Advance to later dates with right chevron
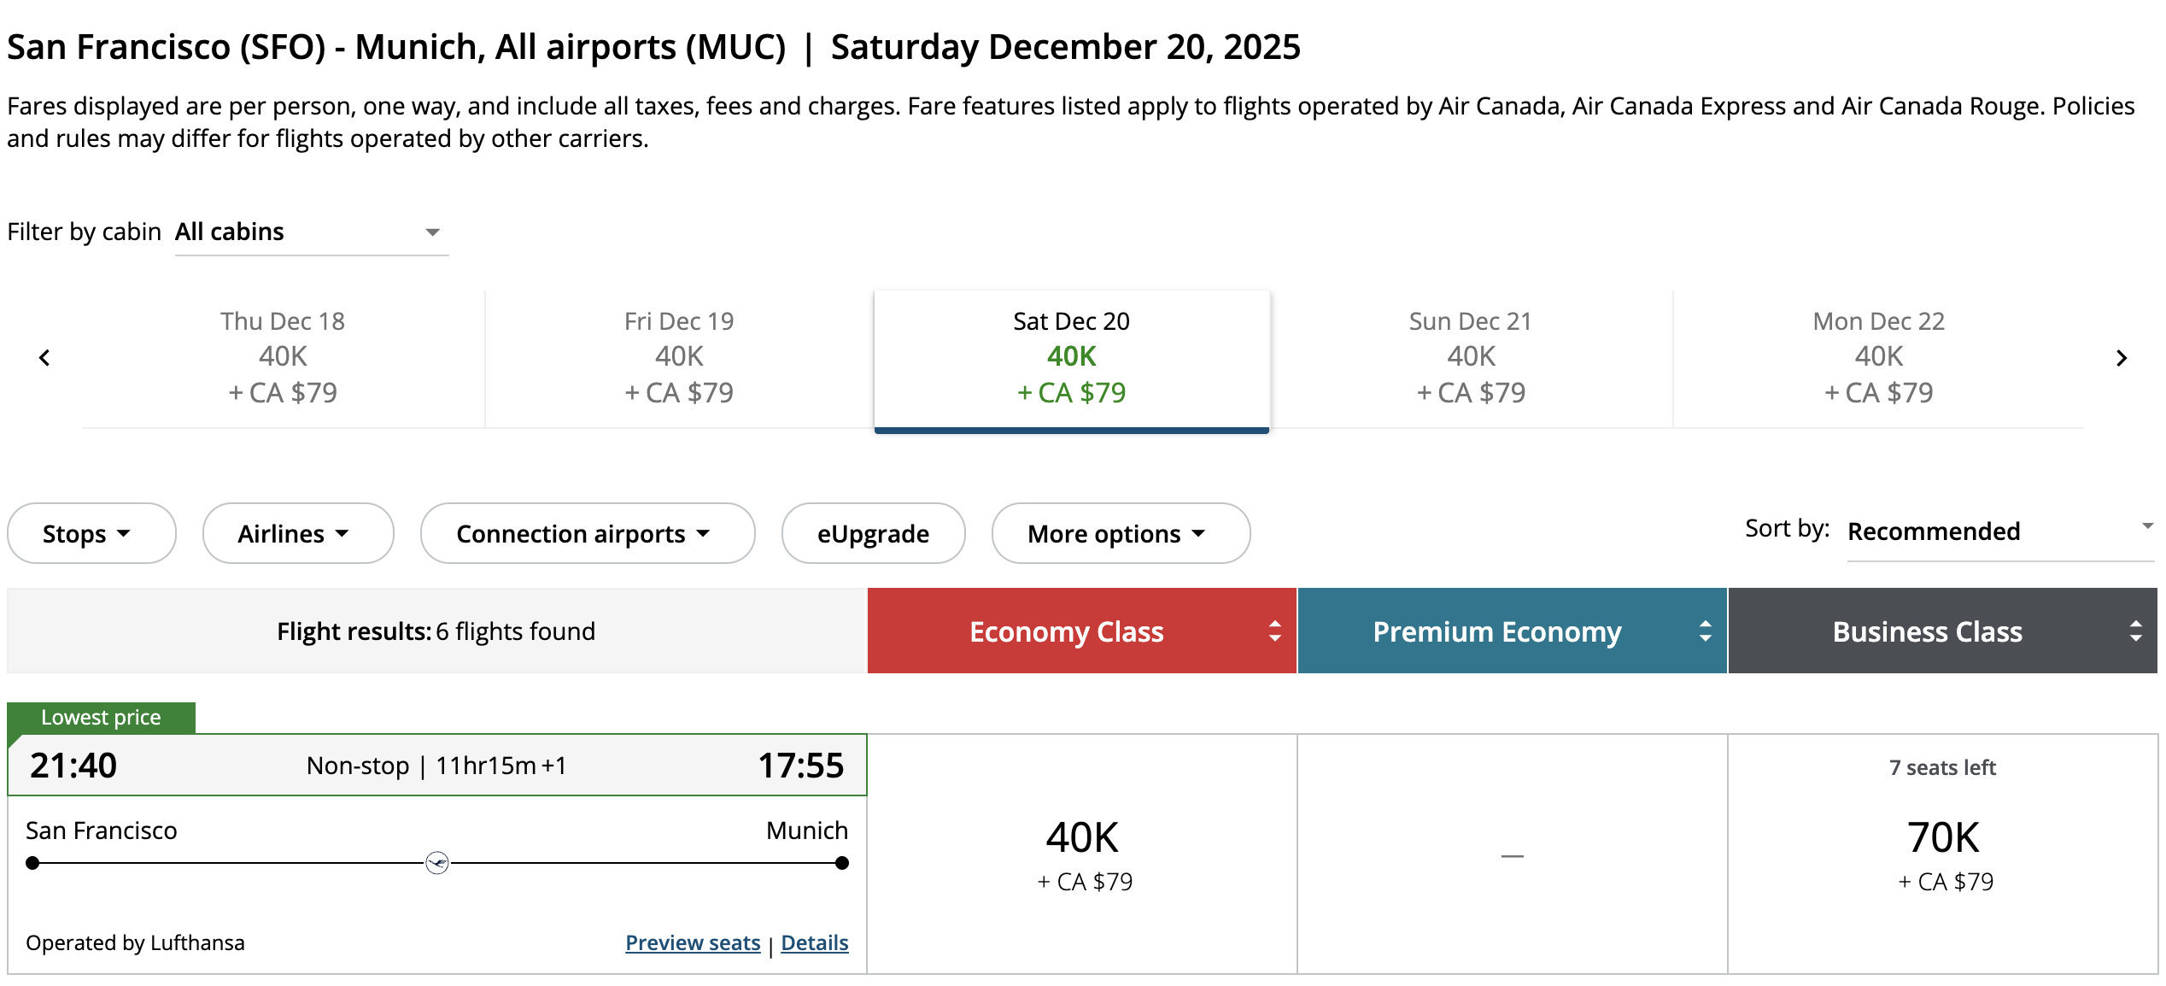 click(2122, 357)
